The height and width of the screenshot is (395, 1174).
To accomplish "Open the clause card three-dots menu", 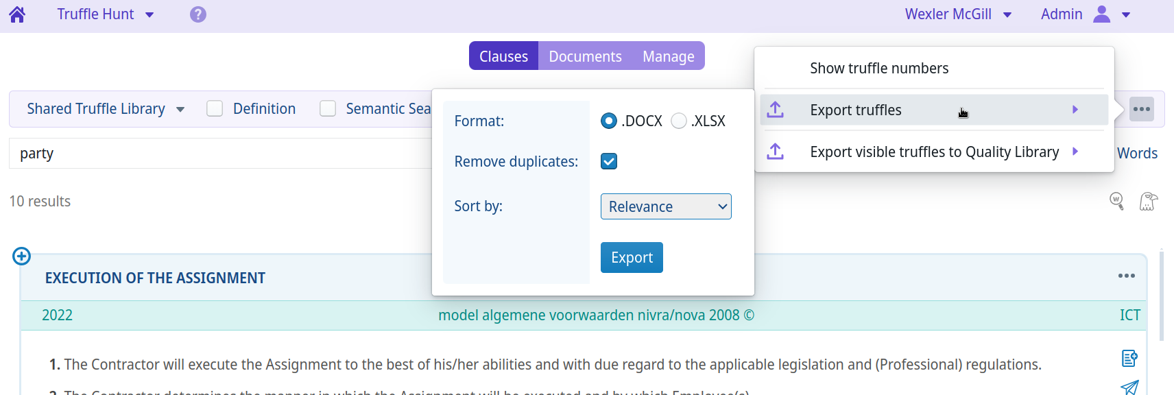I will coord(1126,276).
